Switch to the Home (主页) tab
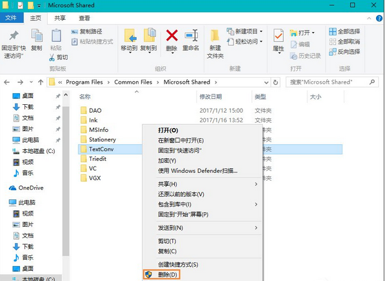This screenshot has height=281, width=385. pos(35,18)
